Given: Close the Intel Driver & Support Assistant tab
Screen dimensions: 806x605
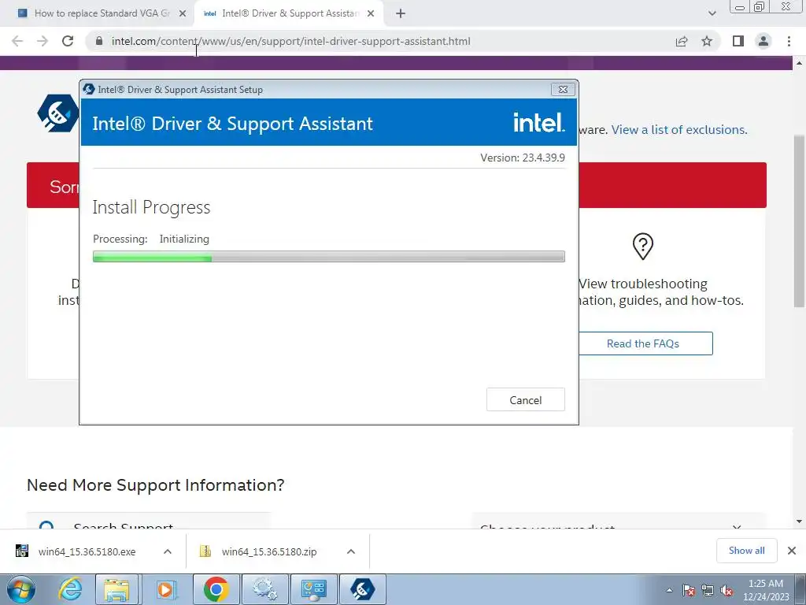Looking at the screenshot, I should 371,14.
